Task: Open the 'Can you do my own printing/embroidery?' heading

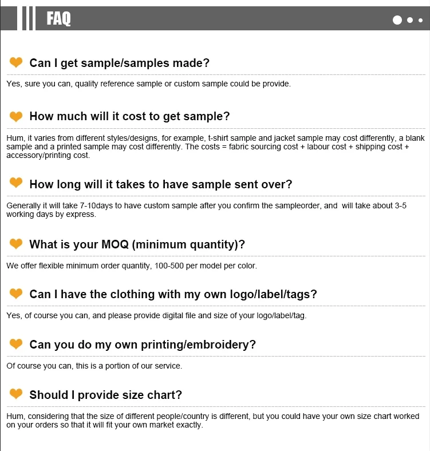Action: click(143, 345)
